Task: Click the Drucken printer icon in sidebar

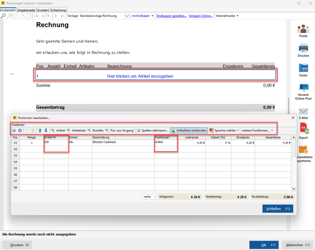Action: click(x=303, y=49)
